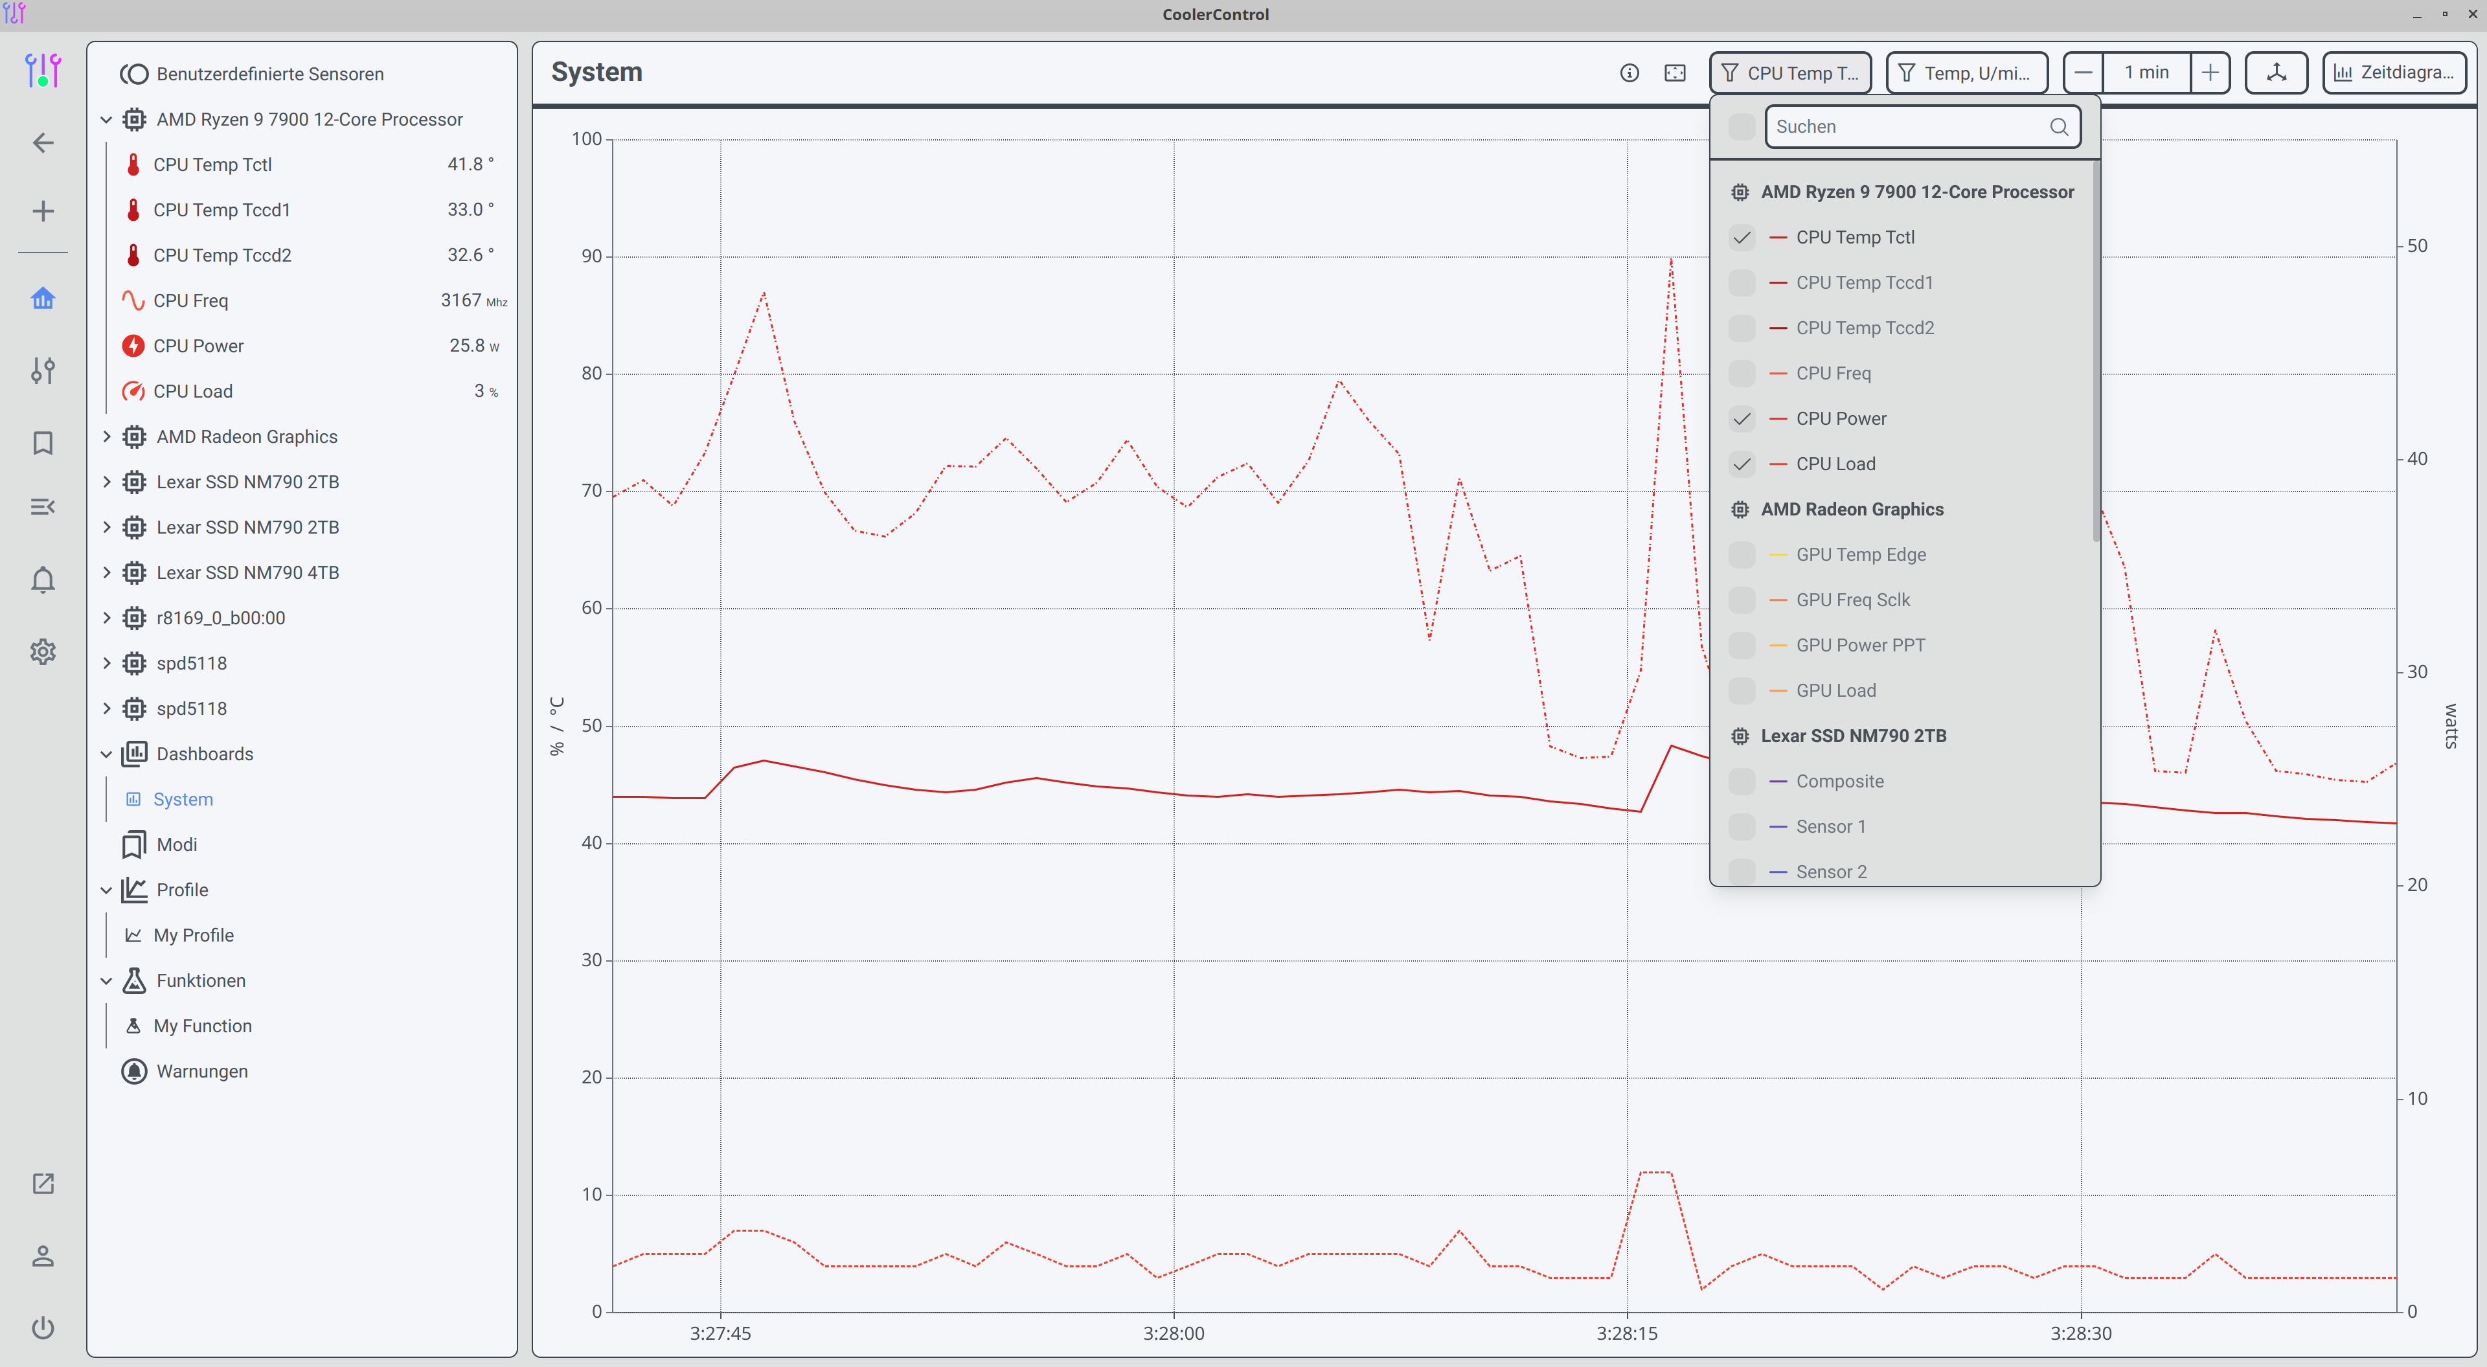This screenshot has height=1367, width=2487.
Task: Open the Temp, U/min data type filter dropdown
Action: click(1966, 73)
